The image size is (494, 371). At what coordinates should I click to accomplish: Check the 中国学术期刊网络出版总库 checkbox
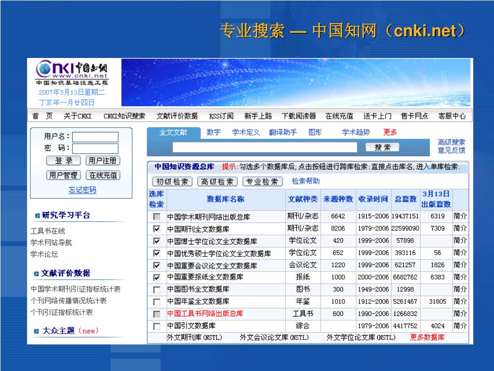pos(157,217)
